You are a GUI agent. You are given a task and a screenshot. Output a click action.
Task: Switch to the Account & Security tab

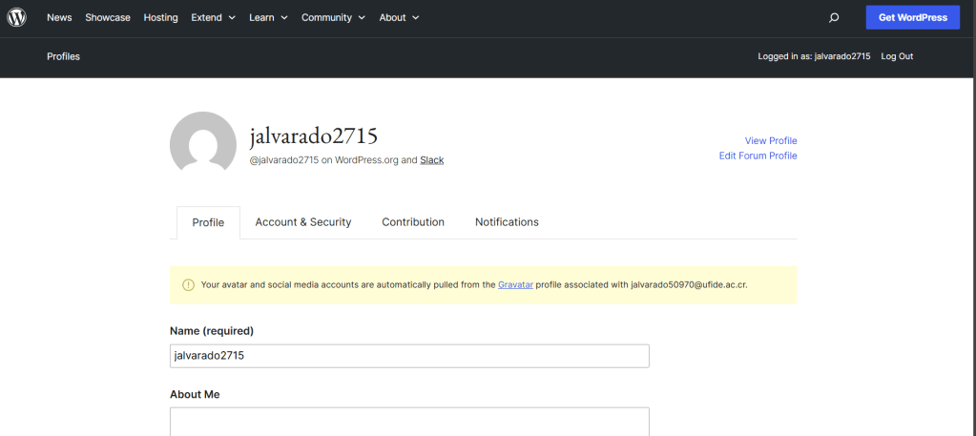coord(303,222)
